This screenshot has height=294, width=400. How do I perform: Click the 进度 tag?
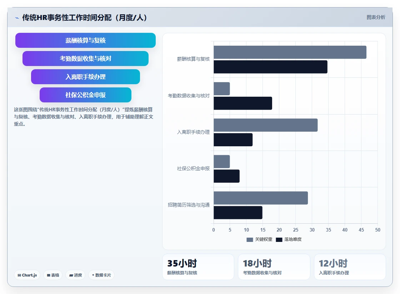coord(75,275)
